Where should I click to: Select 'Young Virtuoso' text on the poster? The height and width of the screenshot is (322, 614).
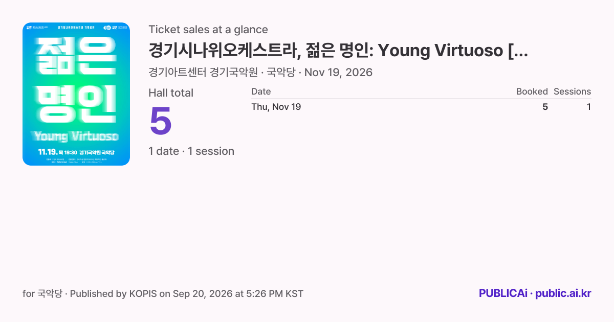point(76,136)
